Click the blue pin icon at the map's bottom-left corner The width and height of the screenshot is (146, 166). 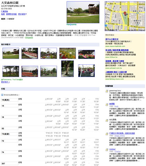(x=106, y=26)
